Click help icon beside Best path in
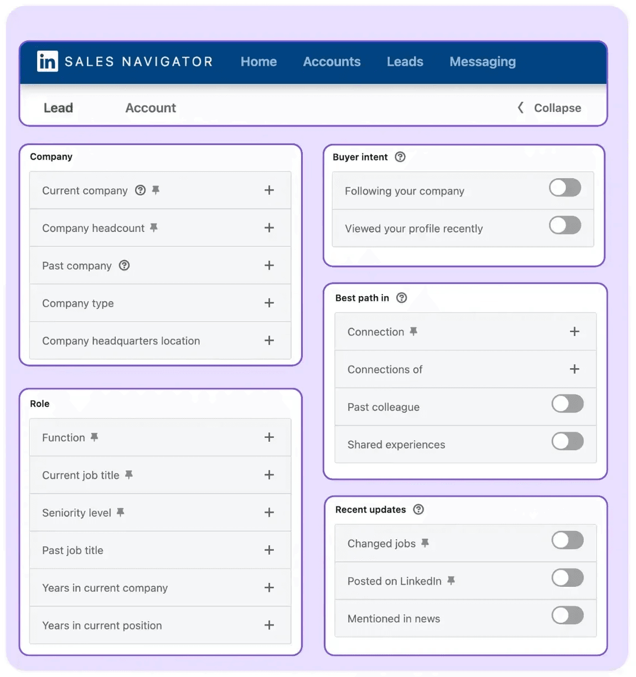 [402, 298]
